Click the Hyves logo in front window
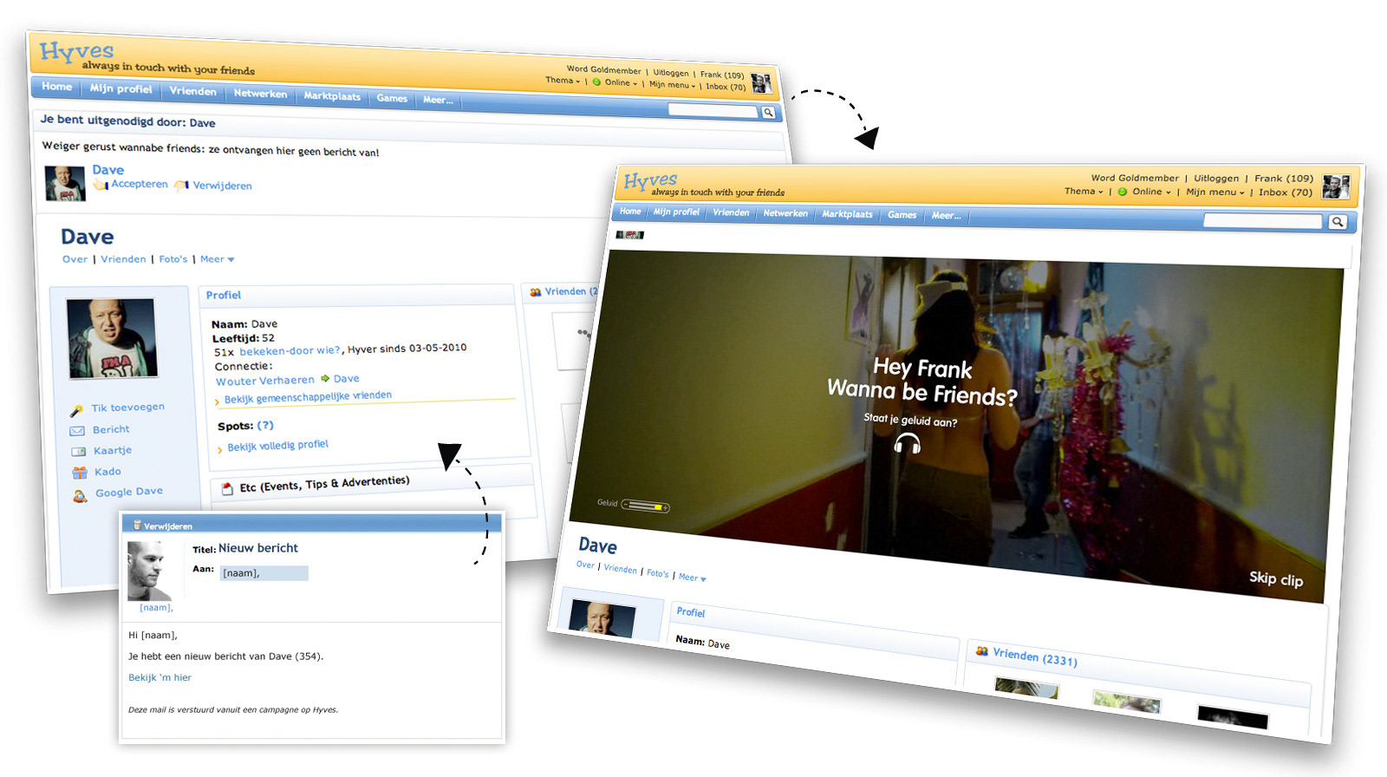Screen dimensions: 1387x777 pyautogui.click(x=650, y=181)
